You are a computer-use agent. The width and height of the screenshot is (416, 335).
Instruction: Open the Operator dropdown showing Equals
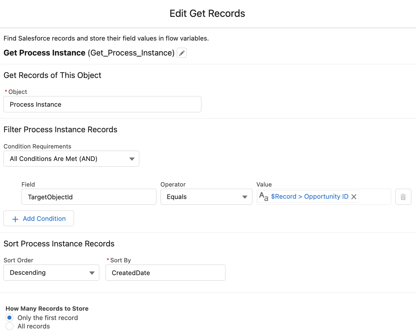tap(206, 197)
